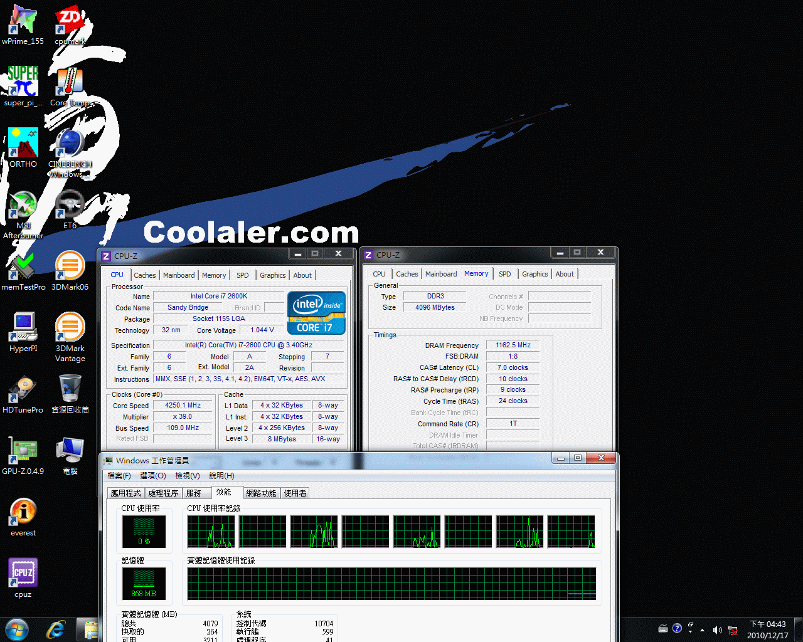Click the DRAM Frequency 1162.5 MHz value

pyautogui.click(x=513, y=345)
